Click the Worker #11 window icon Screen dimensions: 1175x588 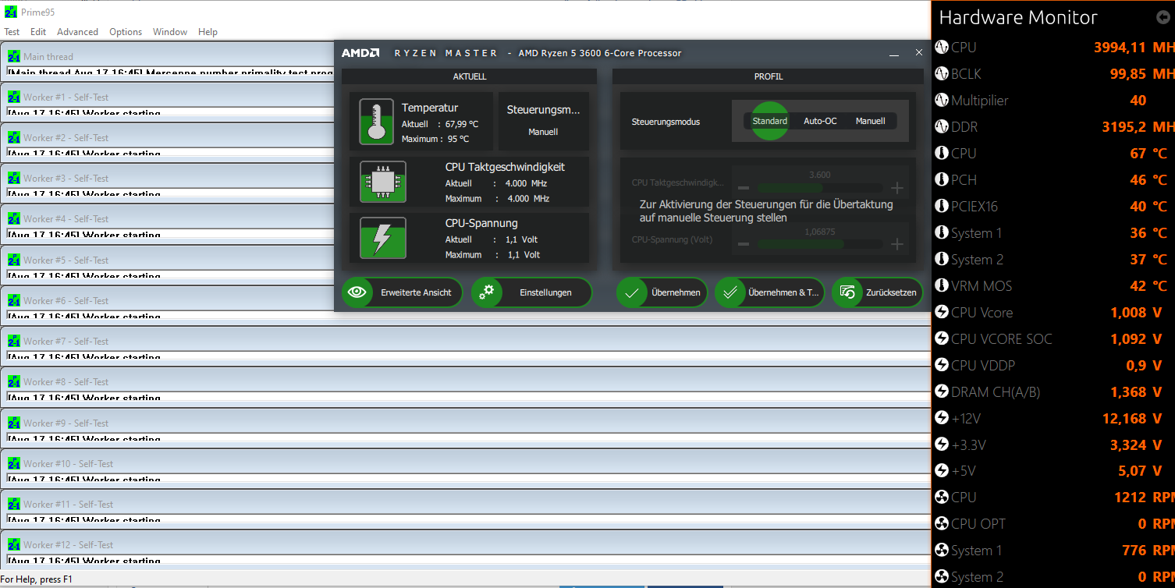point(14,504)
